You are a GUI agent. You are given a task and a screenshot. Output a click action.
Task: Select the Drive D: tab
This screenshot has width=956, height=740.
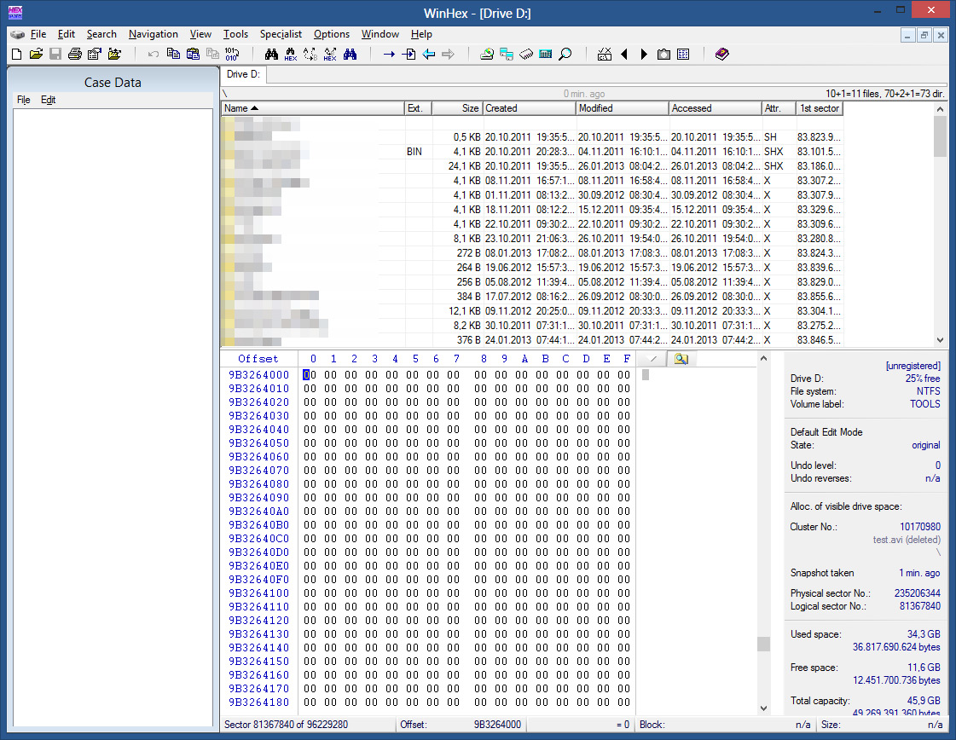pos(243,74)
